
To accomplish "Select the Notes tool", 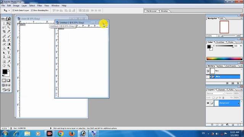I will (x=4, y=62).
